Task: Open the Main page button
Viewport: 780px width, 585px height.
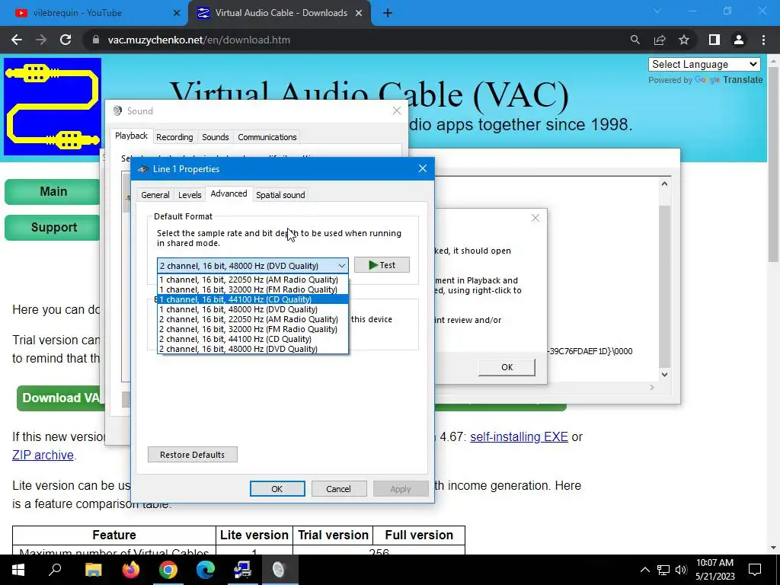Action: point(53,191)
